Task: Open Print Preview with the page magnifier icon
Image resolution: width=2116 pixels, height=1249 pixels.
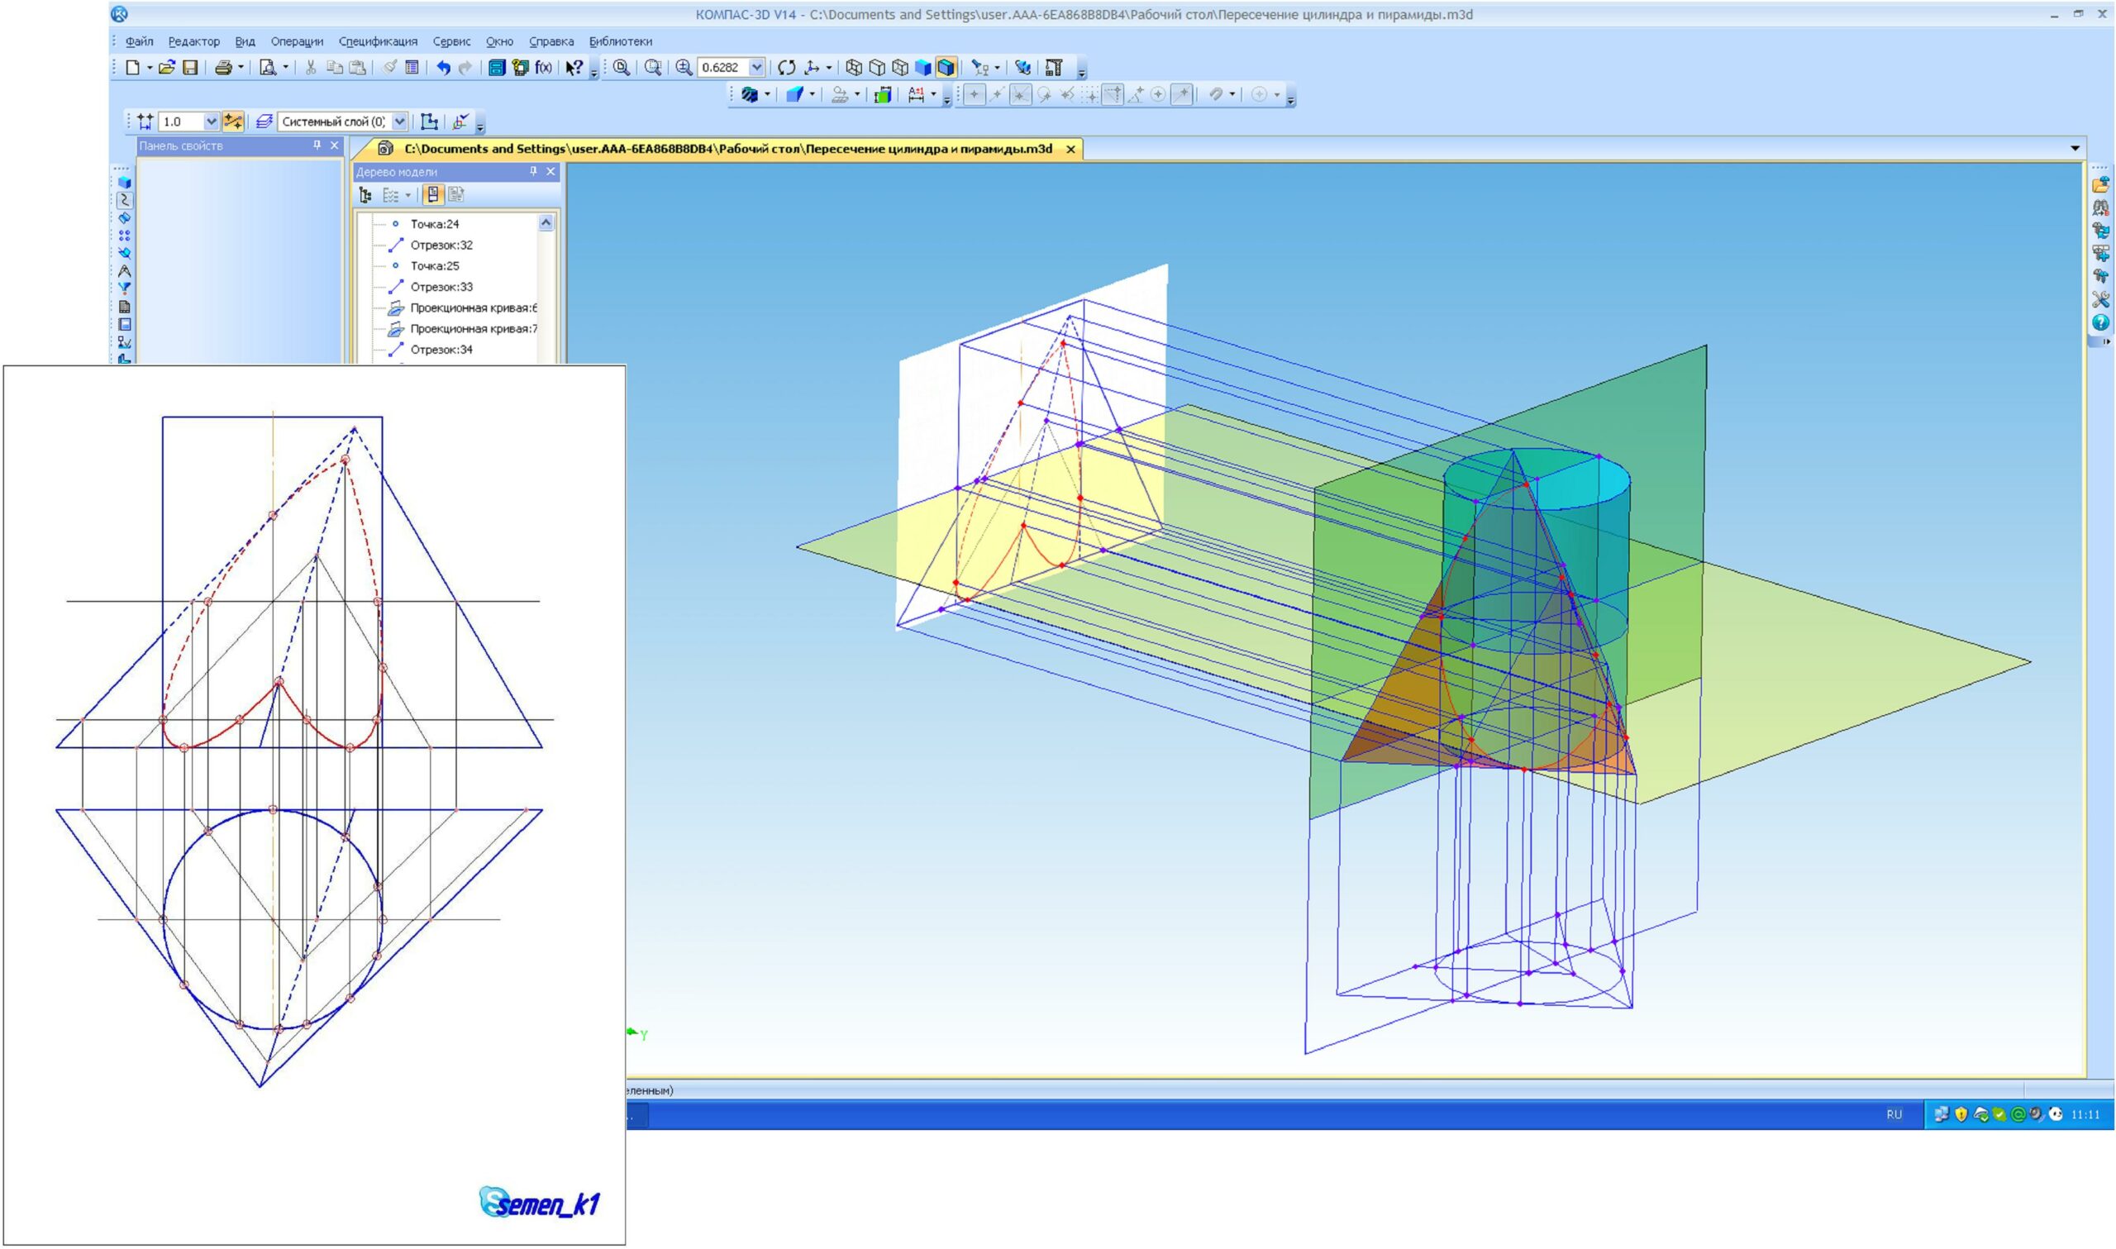Action: tap(268, 67)
